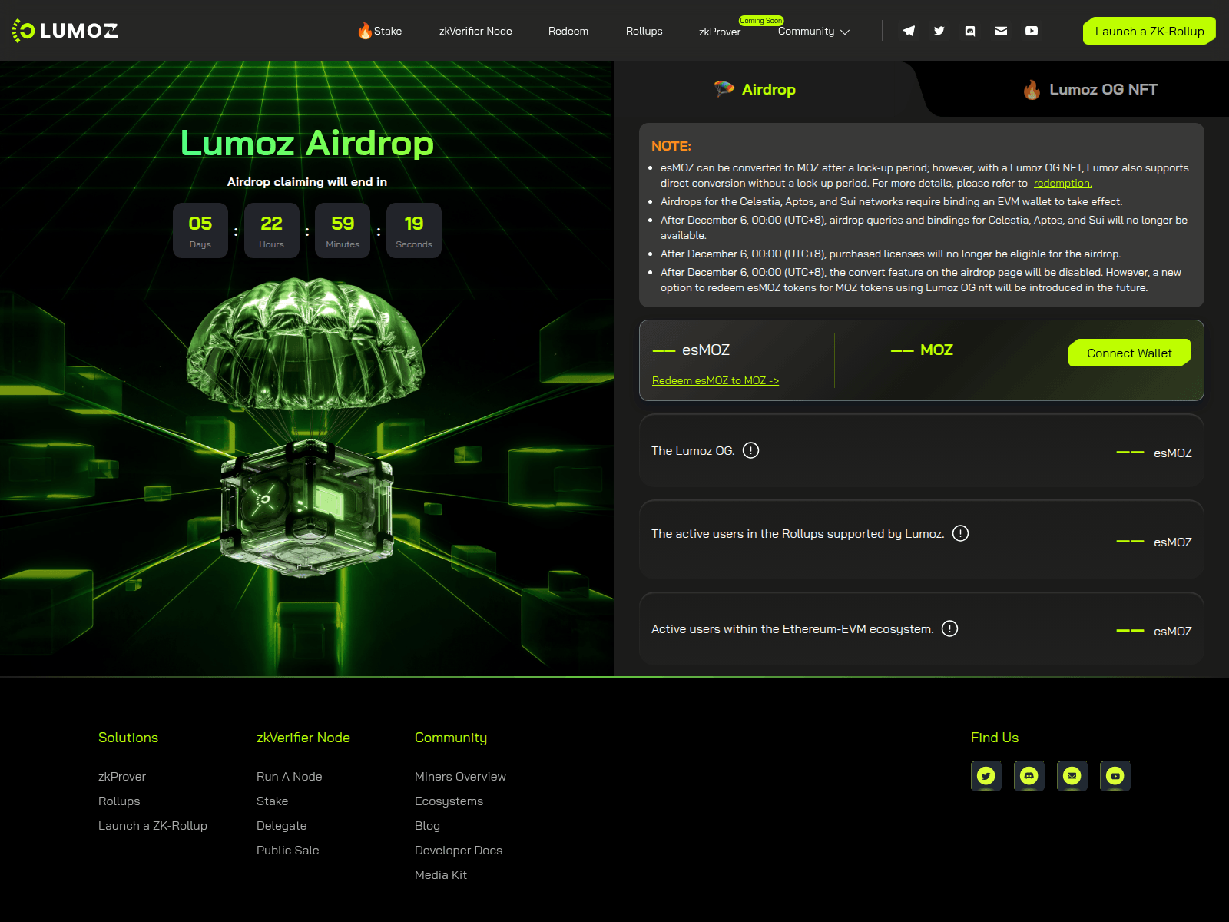The image size is (1229, 922).
Task: Switch to the Airdrop tab
Action: 755,89
